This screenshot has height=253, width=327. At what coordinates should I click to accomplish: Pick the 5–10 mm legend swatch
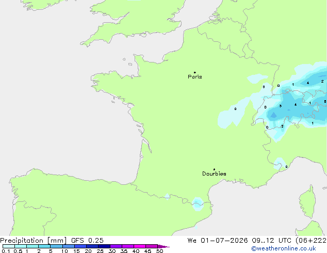coord(56,246)
